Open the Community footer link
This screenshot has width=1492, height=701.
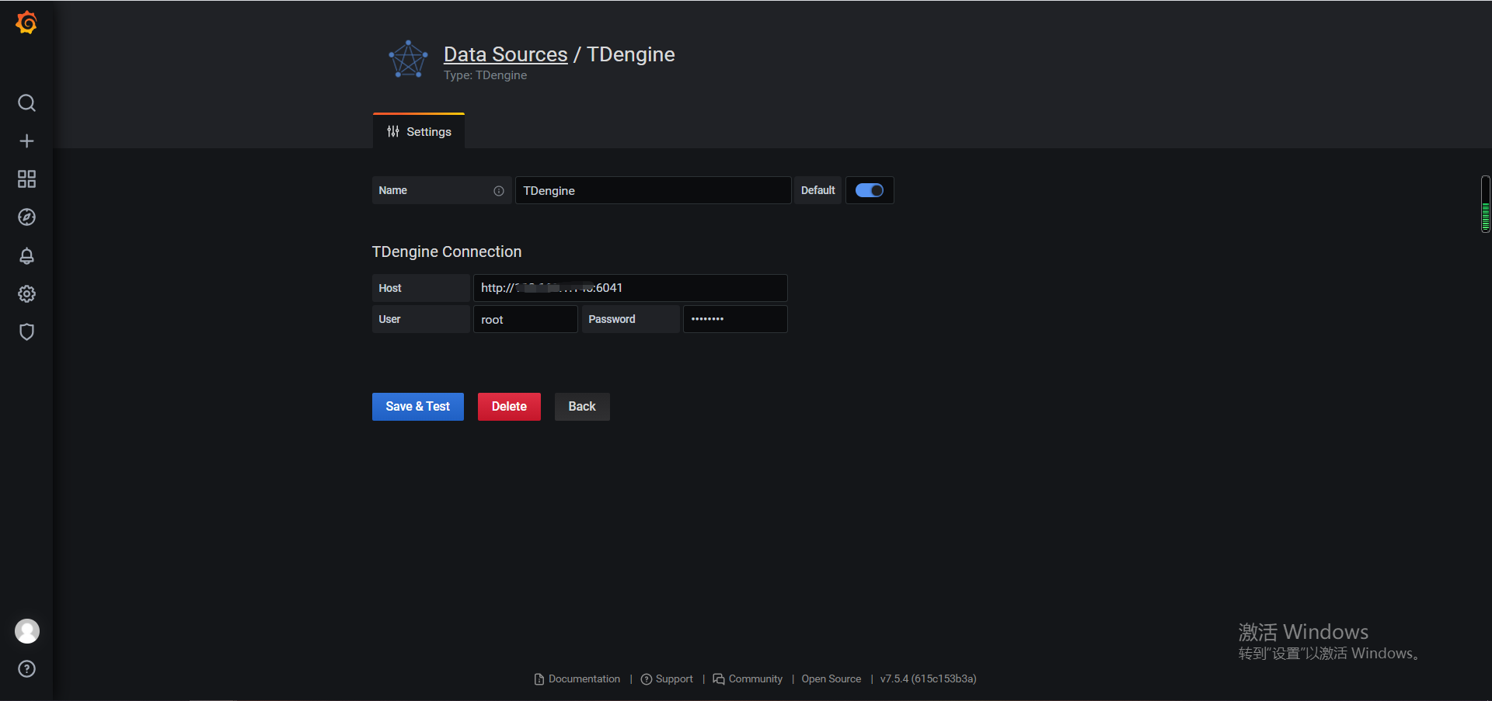click(x=748, y=679)
